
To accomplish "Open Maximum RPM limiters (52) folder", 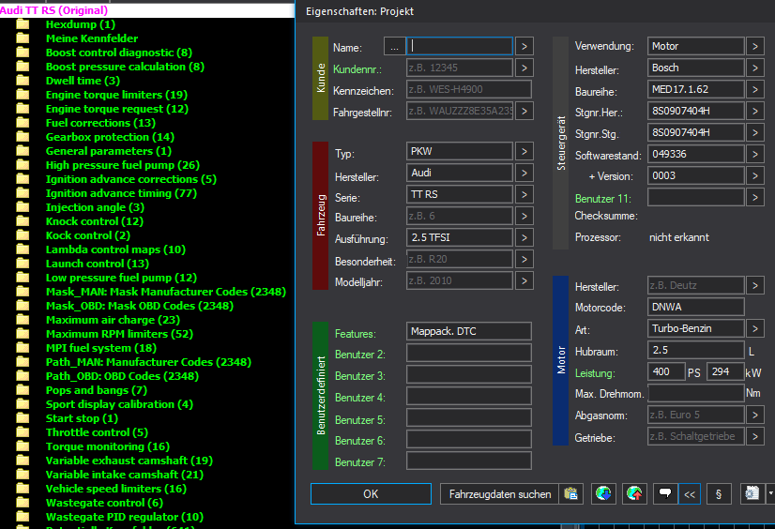I will (x=119, y=334).
